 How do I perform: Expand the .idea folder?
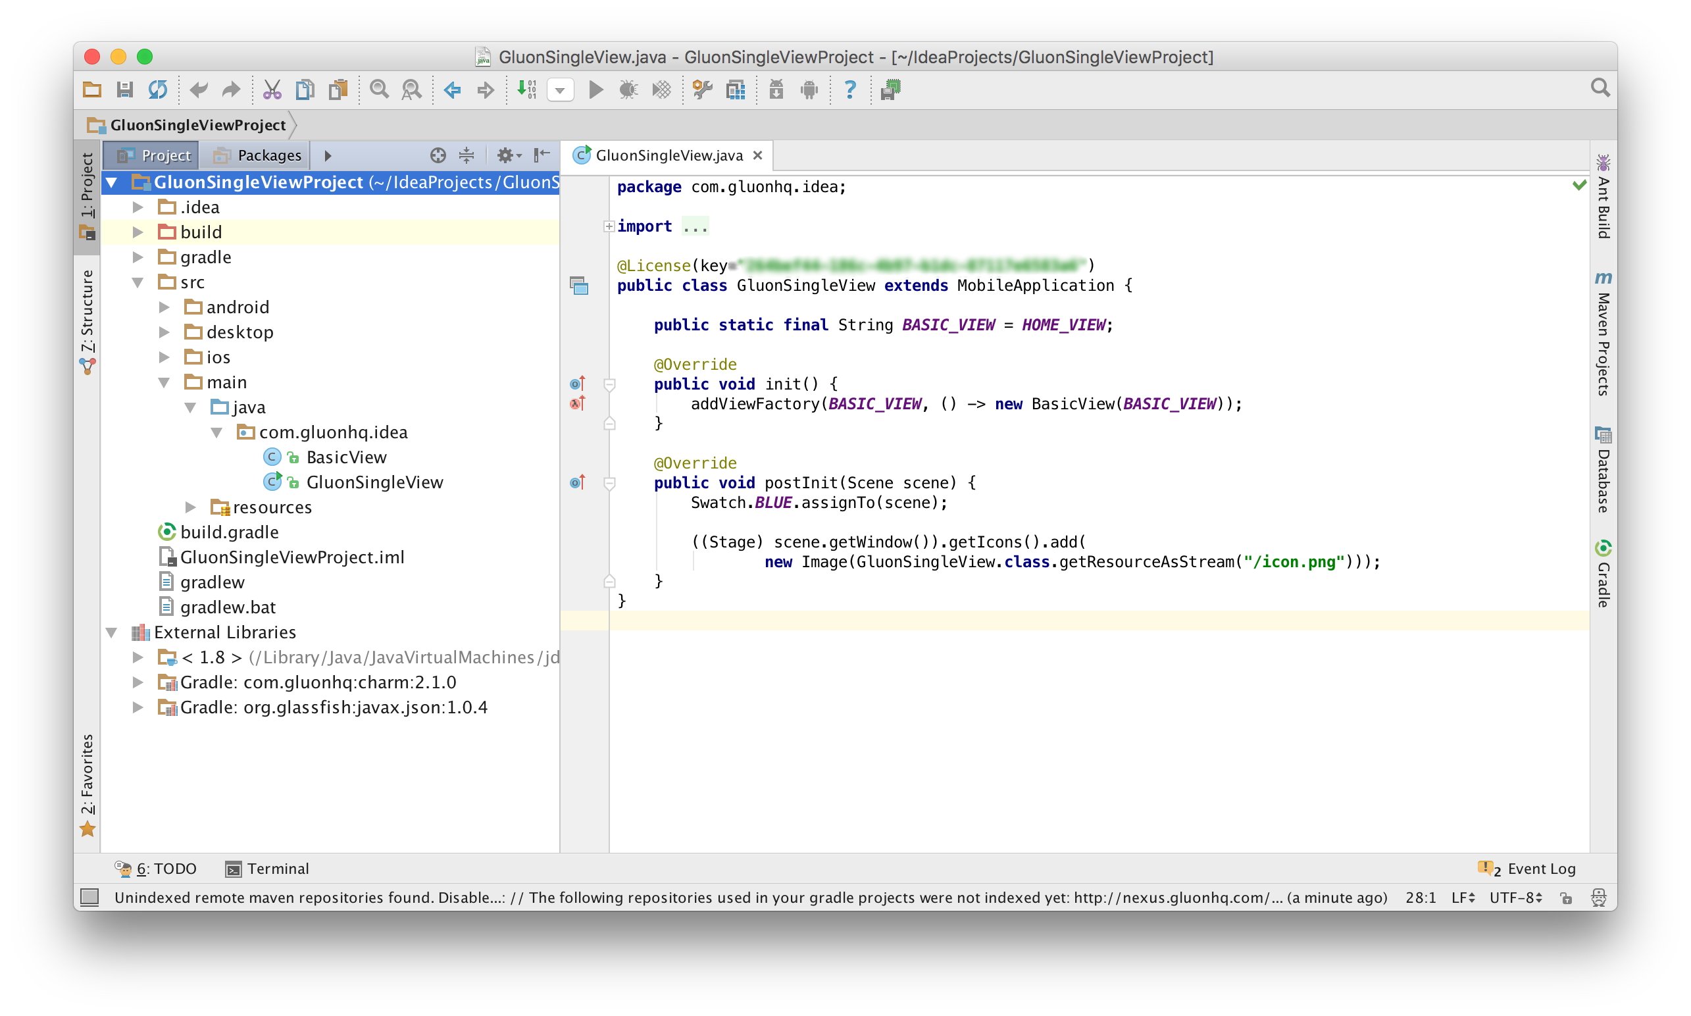pyautogui.click(x=138, y=207)
